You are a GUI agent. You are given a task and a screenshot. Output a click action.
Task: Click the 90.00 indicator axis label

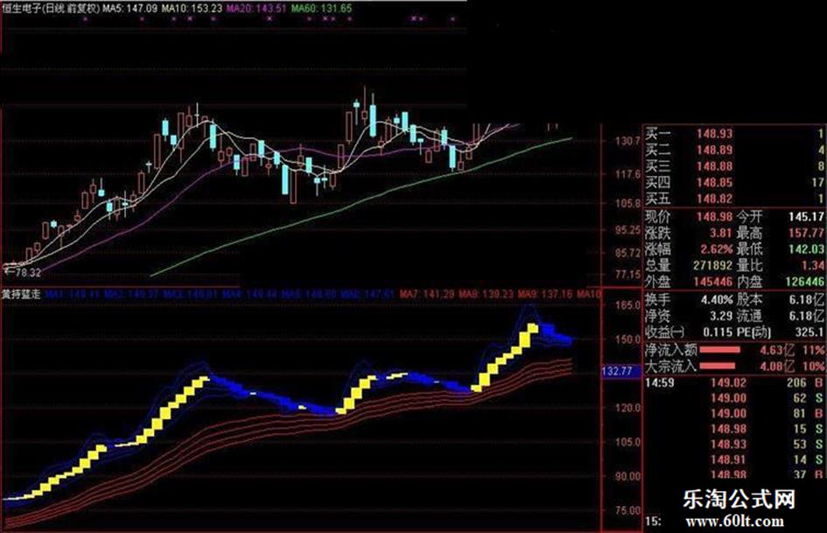627,476
